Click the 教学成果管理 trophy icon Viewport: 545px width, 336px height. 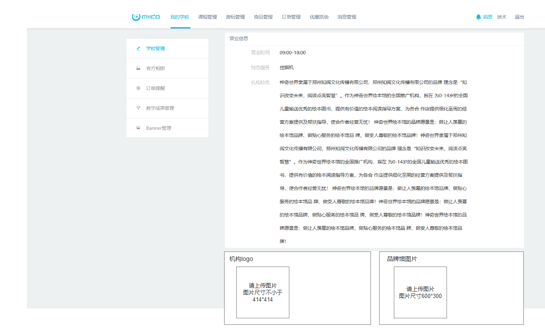(x=138, y=108)
